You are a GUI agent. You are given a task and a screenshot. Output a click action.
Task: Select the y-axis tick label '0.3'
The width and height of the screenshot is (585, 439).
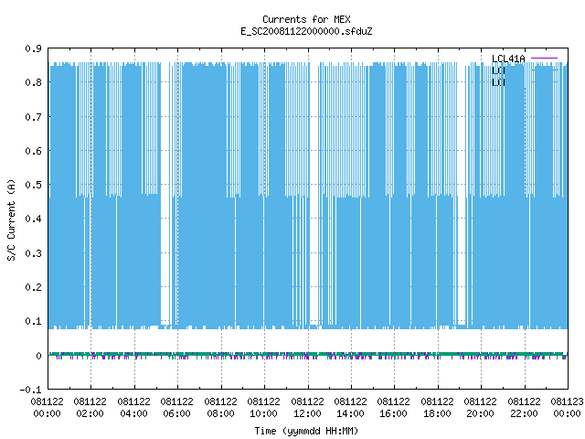33,253
